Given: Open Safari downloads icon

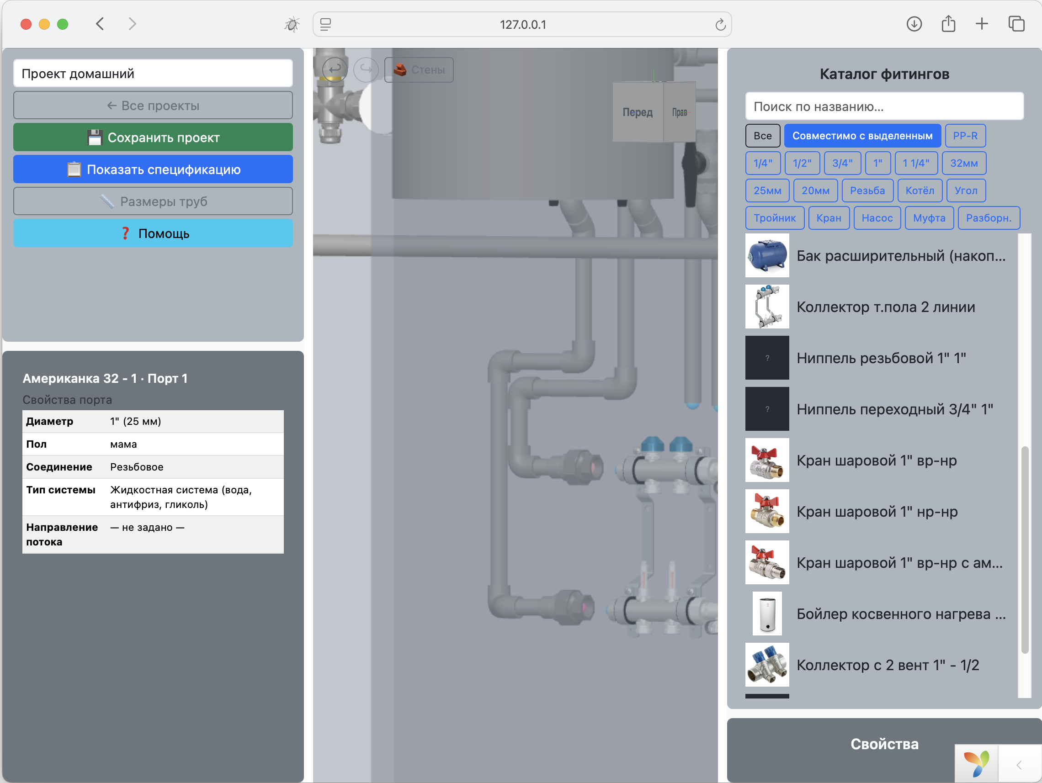Looking at the screenshot, I should pyautogui.click(x=914, y=24).
